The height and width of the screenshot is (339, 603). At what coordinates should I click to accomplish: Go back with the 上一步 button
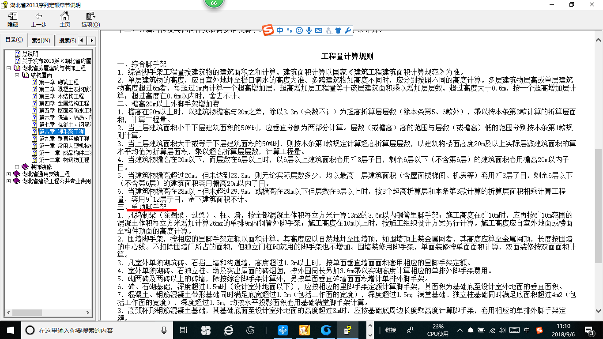pos(38,20)
